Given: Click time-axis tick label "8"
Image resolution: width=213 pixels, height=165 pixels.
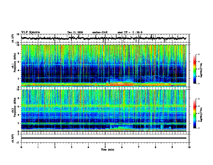Looking at the screenshot, I should click(155, 147).
